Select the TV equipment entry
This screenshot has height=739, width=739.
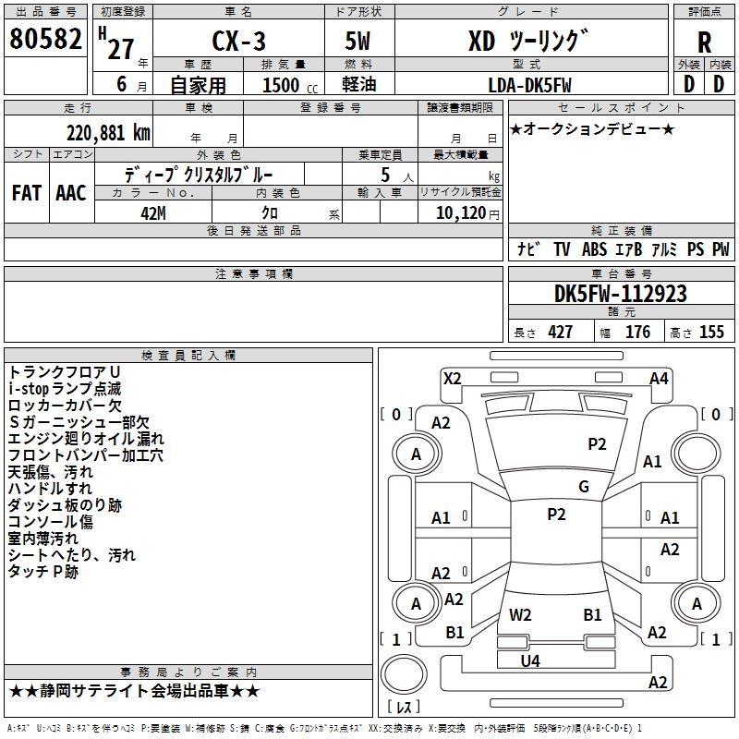point(562,249)
